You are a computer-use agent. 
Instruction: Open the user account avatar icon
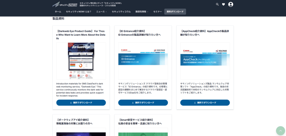[x=231, y=4]
